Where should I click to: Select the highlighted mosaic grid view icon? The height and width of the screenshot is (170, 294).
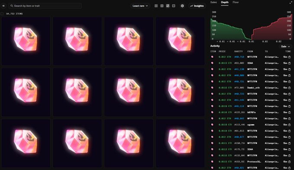click(168, 6)
